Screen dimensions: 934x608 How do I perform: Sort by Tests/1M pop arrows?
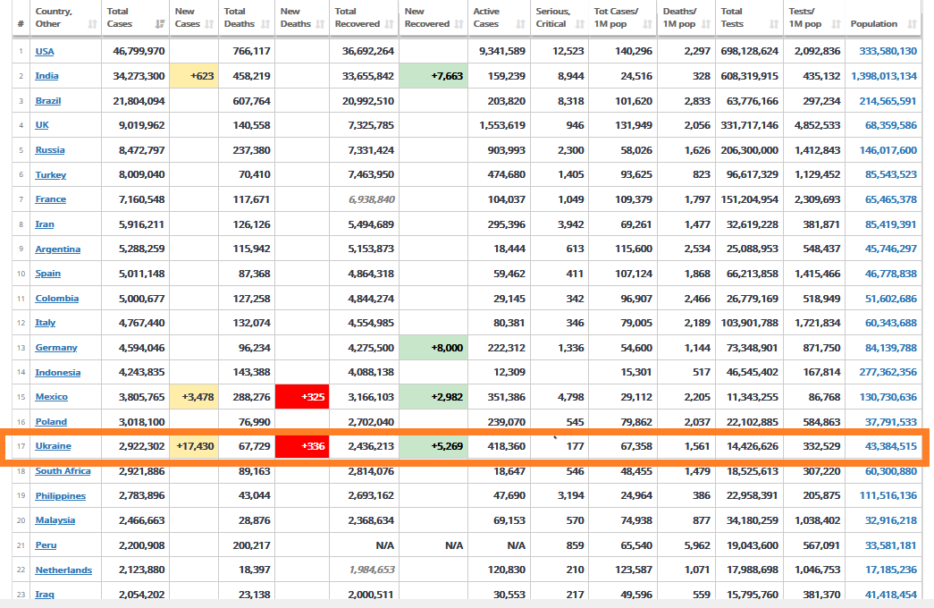(837, 24)
